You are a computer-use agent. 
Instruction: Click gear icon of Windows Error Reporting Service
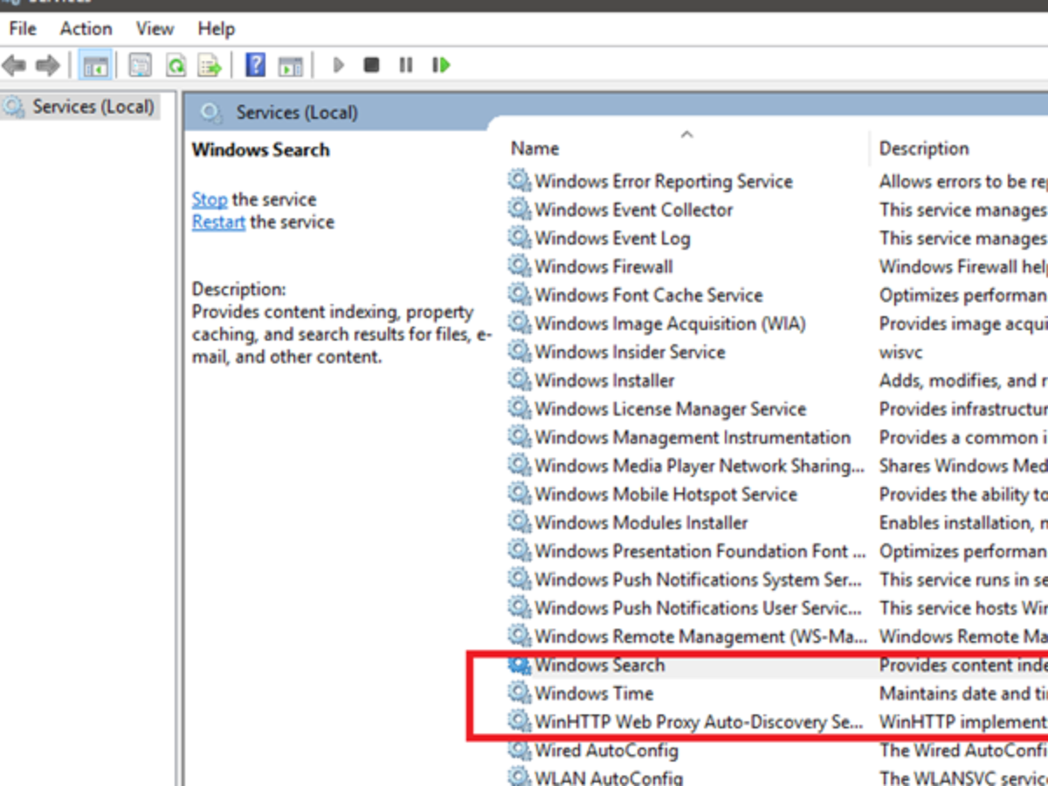point(520,181)
